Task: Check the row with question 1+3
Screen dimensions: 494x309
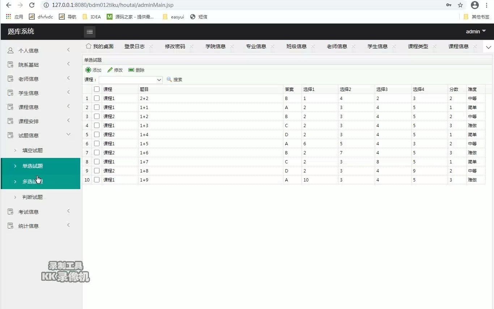Action: (97, 125)
